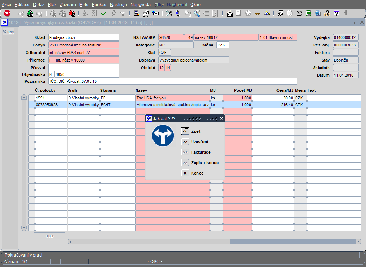This screenshot has width=366, height=267.
Task: Click the Odběratel field 'int. název 6953'
Action: tap(83, 53)
